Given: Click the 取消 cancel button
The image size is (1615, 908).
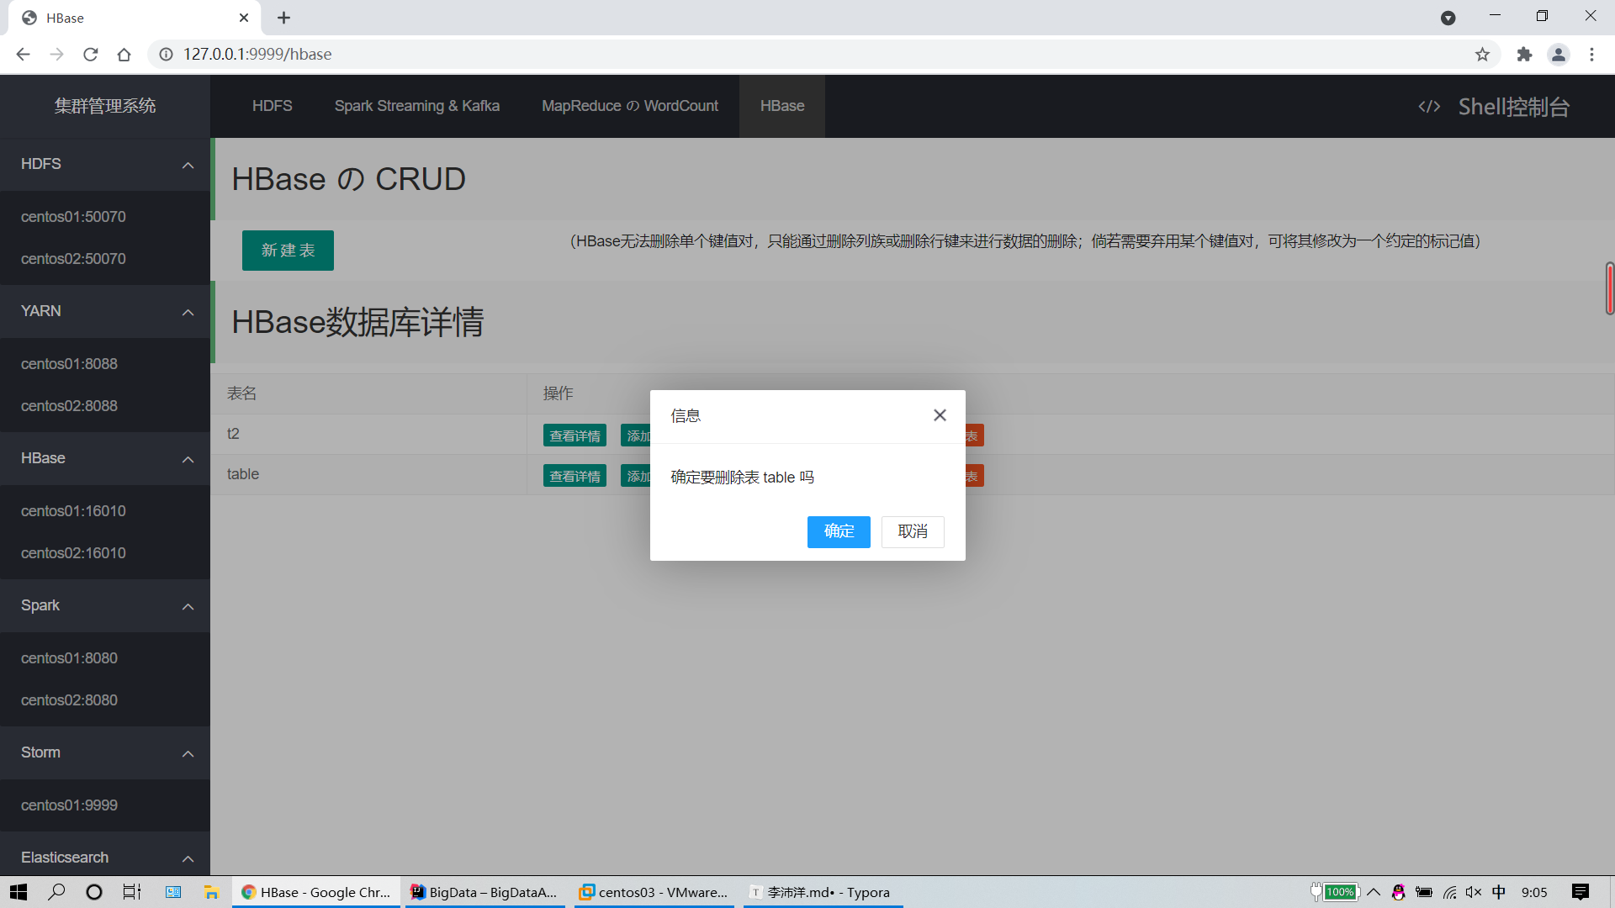Looking at the screenshot, I should (x=913, y=531).
